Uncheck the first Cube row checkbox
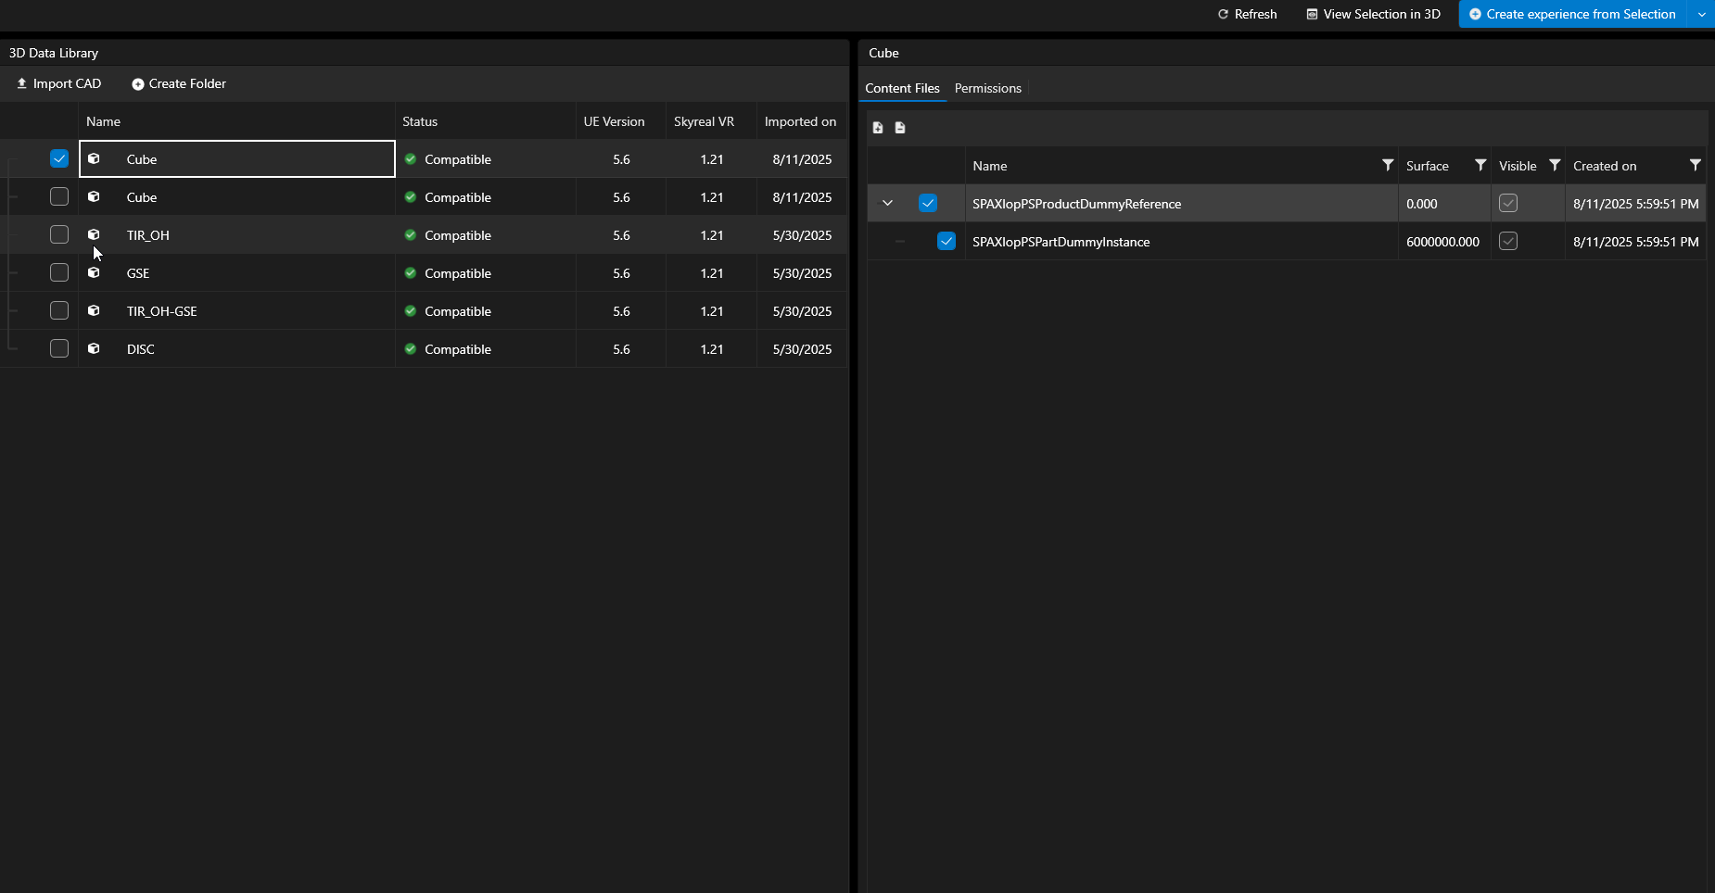The image size is (1715, 893). tap(59, 159)
